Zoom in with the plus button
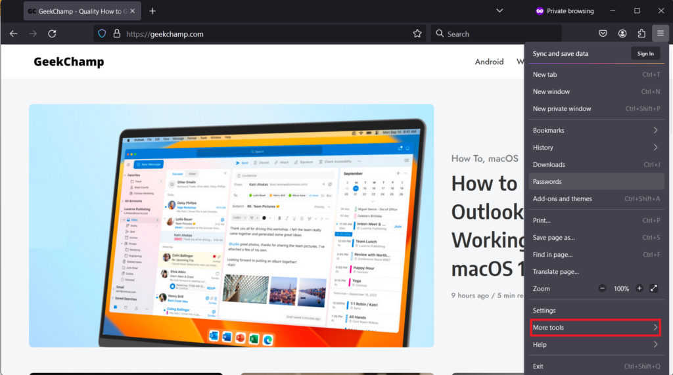 click(x=639, y=288)
